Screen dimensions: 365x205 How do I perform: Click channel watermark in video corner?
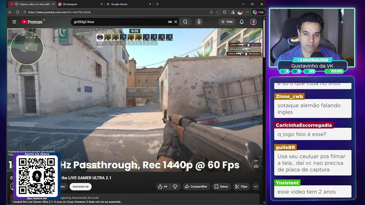256,164
